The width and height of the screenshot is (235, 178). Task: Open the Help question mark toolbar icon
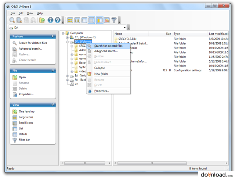point(57,20)
